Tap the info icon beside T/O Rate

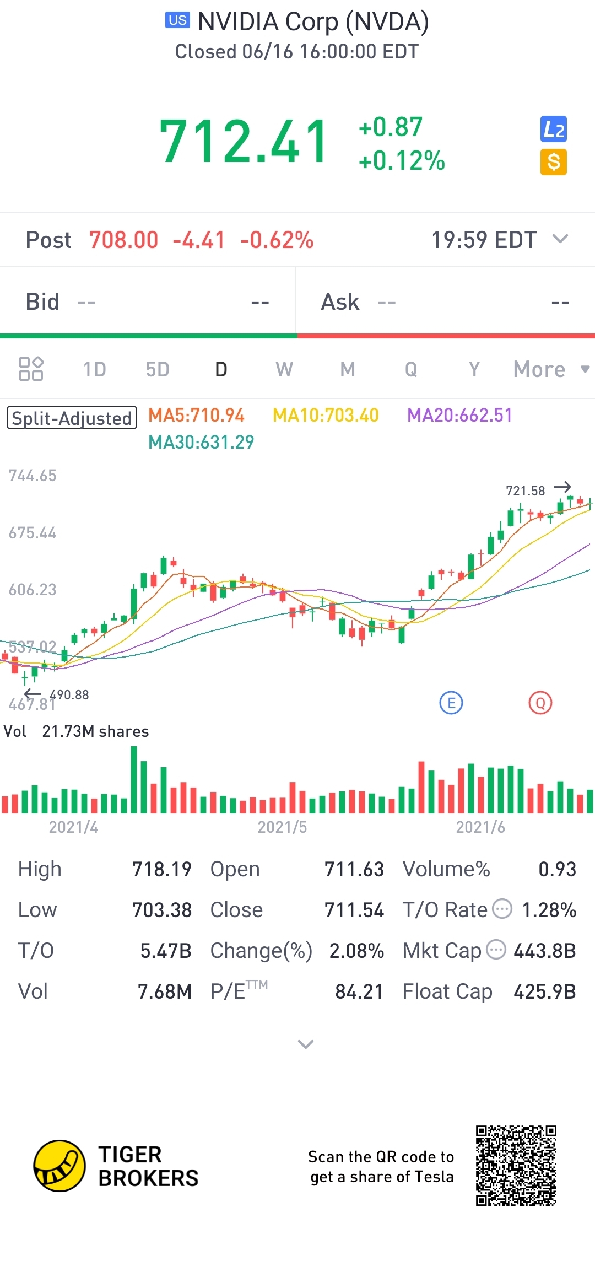coord(502,908)
